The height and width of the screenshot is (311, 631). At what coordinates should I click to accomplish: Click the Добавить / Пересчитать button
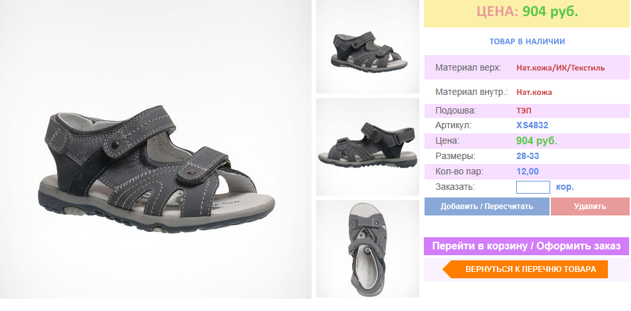[487, 206]
